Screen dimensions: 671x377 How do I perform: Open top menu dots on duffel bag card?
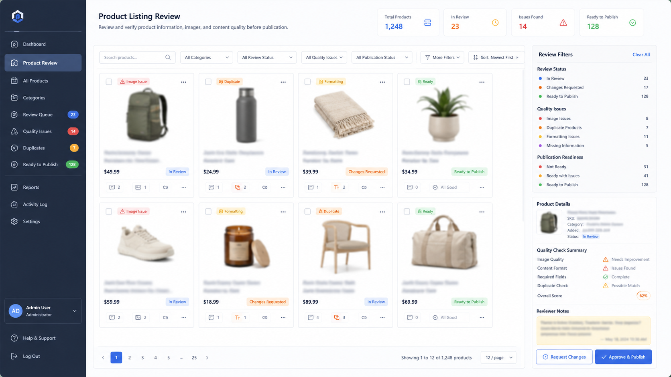(x=482, y=212)
